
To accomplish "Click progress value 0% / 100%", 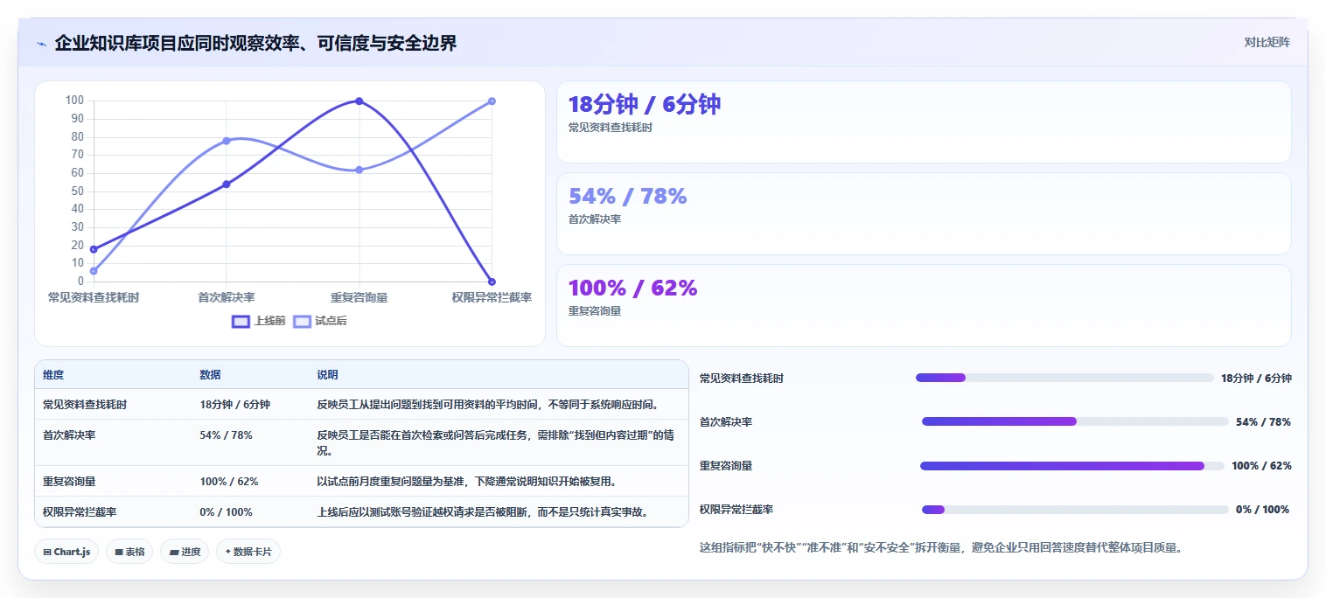I will tap(1262, 510).
